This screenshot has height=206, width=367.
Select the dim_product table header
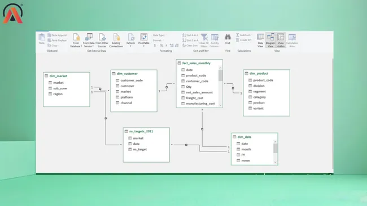coord(266,74)
